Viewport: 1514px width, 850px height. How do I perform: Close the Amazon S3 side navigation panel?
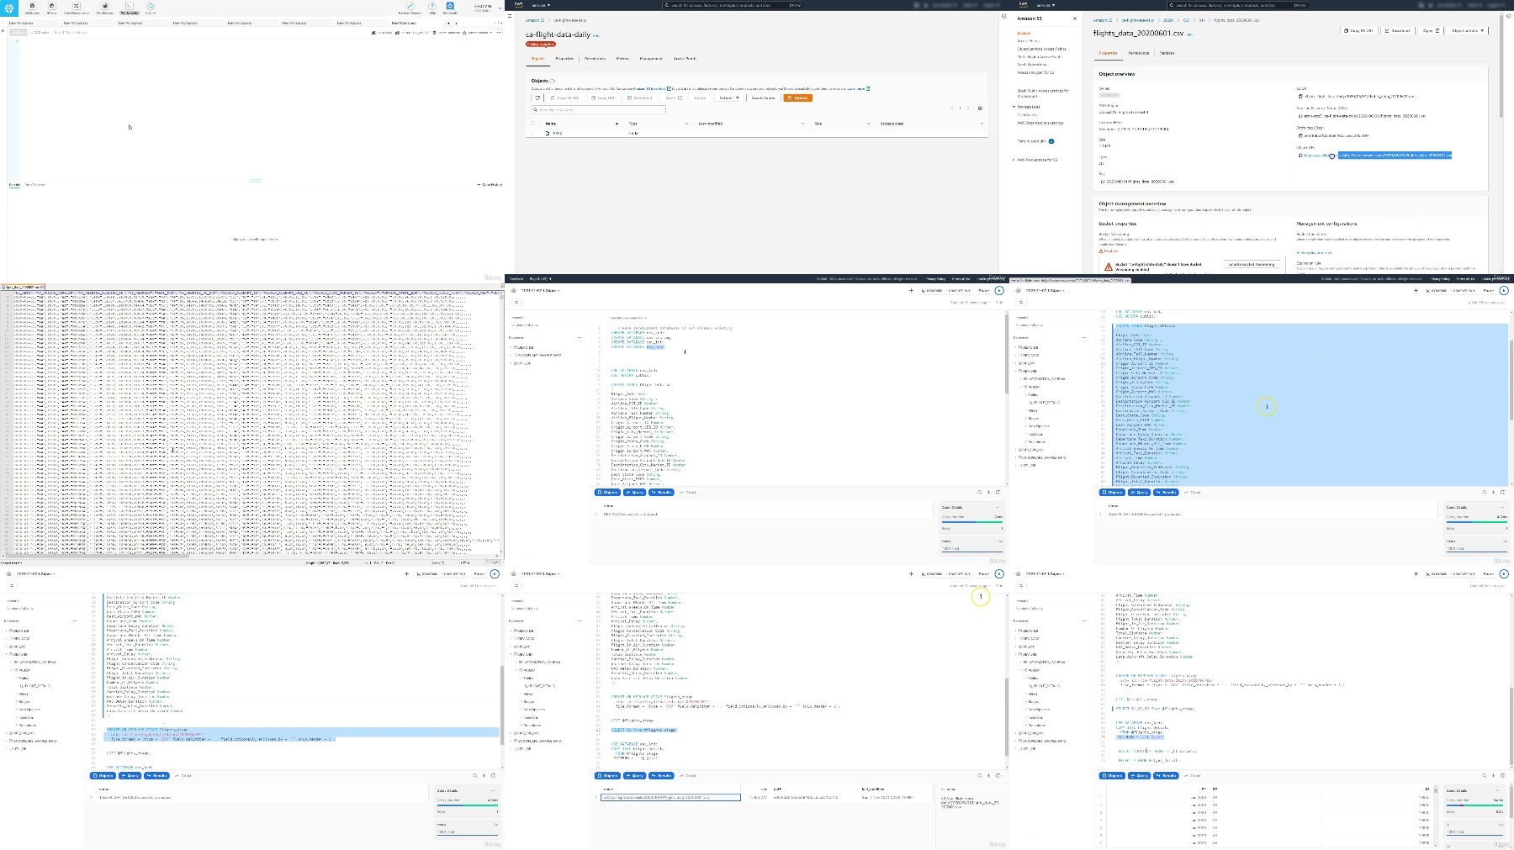point(1075,18)
